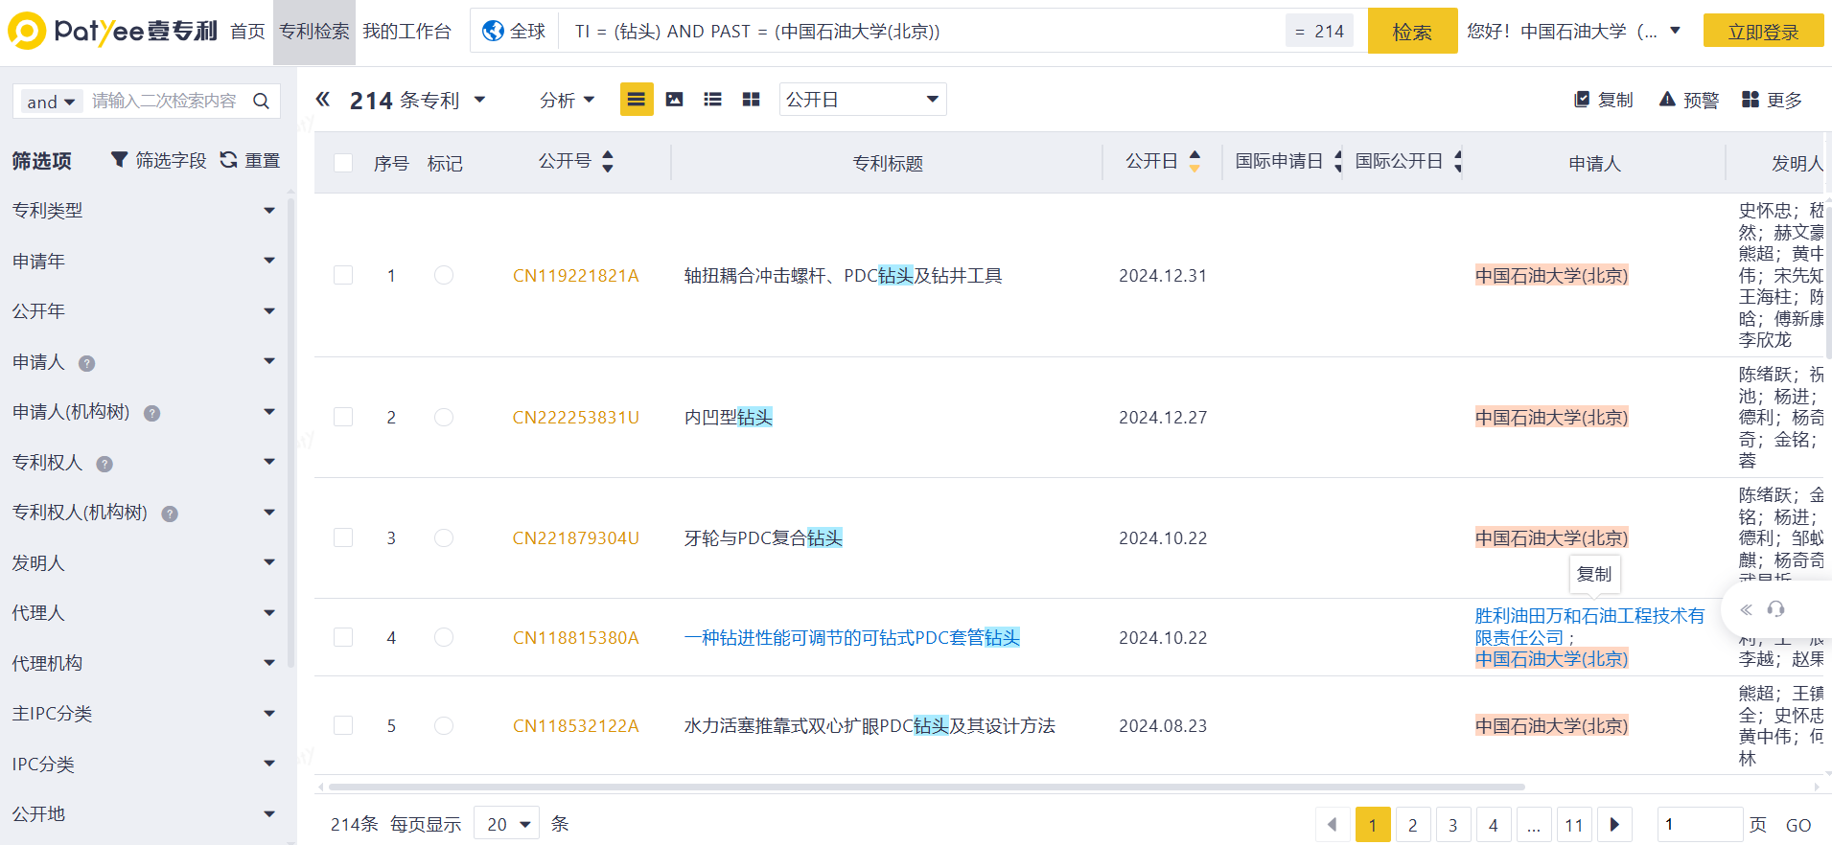Click the secondary search magnifier icon
The height and width of the screenshot is (845, 1832).
pyautogui.click(x=261, y=102)
